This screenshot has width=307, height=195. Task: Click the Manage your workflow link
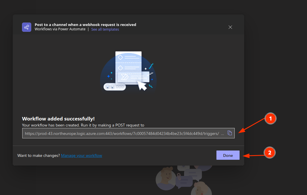[81, 155]
